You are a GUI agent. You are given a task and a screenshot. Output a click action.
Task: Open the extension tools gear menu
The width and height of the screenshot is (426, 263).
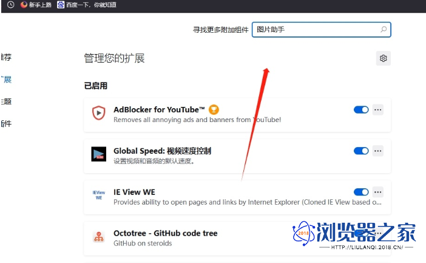384,58
